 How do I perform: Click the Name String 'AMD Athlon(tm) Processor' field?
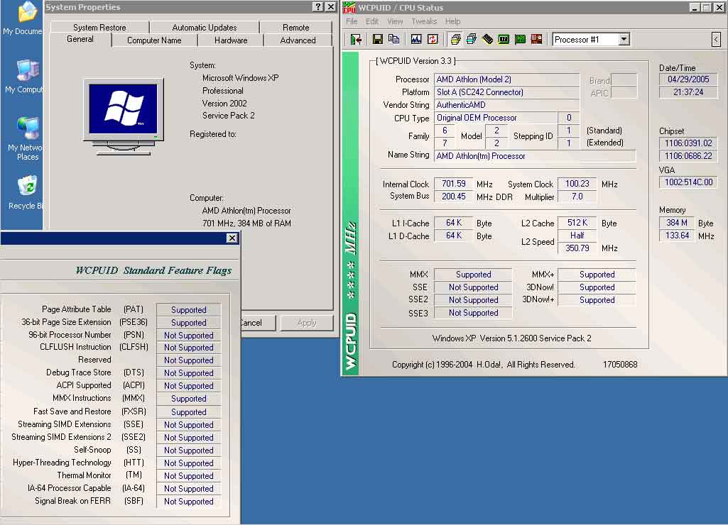(534, 156)
